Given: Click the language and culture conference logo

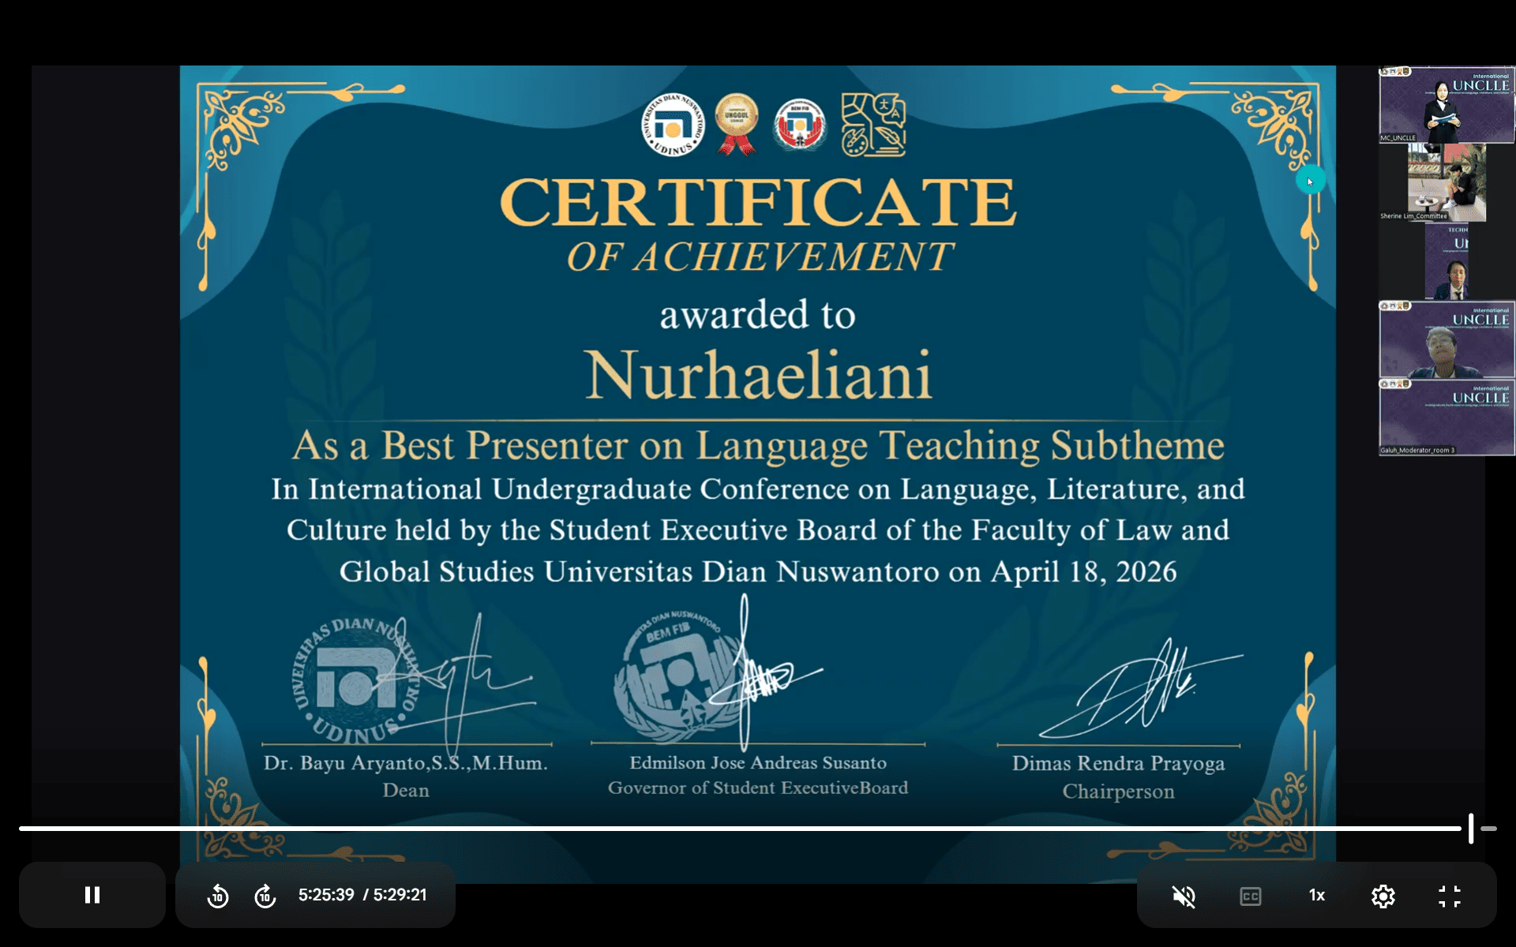Looking at the screenshot, I should pos(874,124).
